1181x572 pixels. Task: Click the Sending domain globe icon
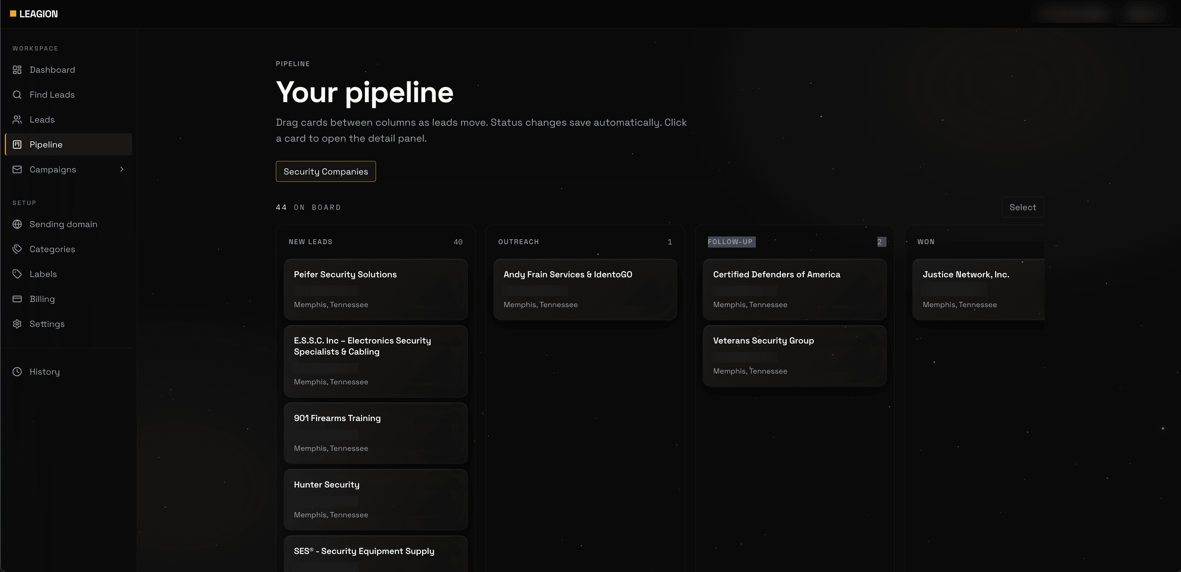click(17, 224)
